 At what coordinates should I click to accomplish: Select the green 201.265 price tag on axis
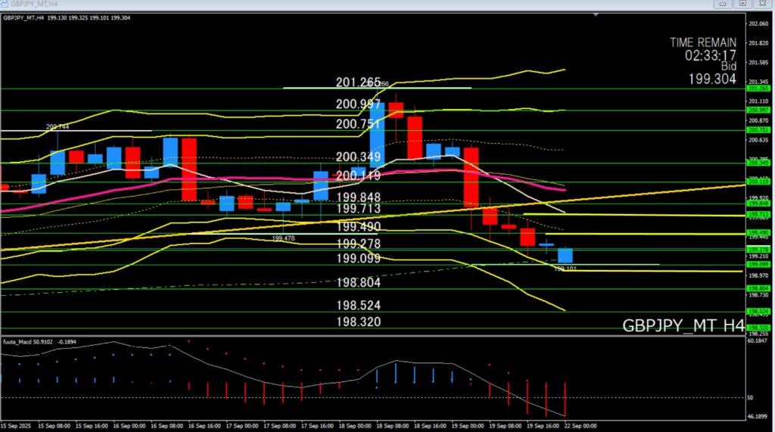point(758,89)
